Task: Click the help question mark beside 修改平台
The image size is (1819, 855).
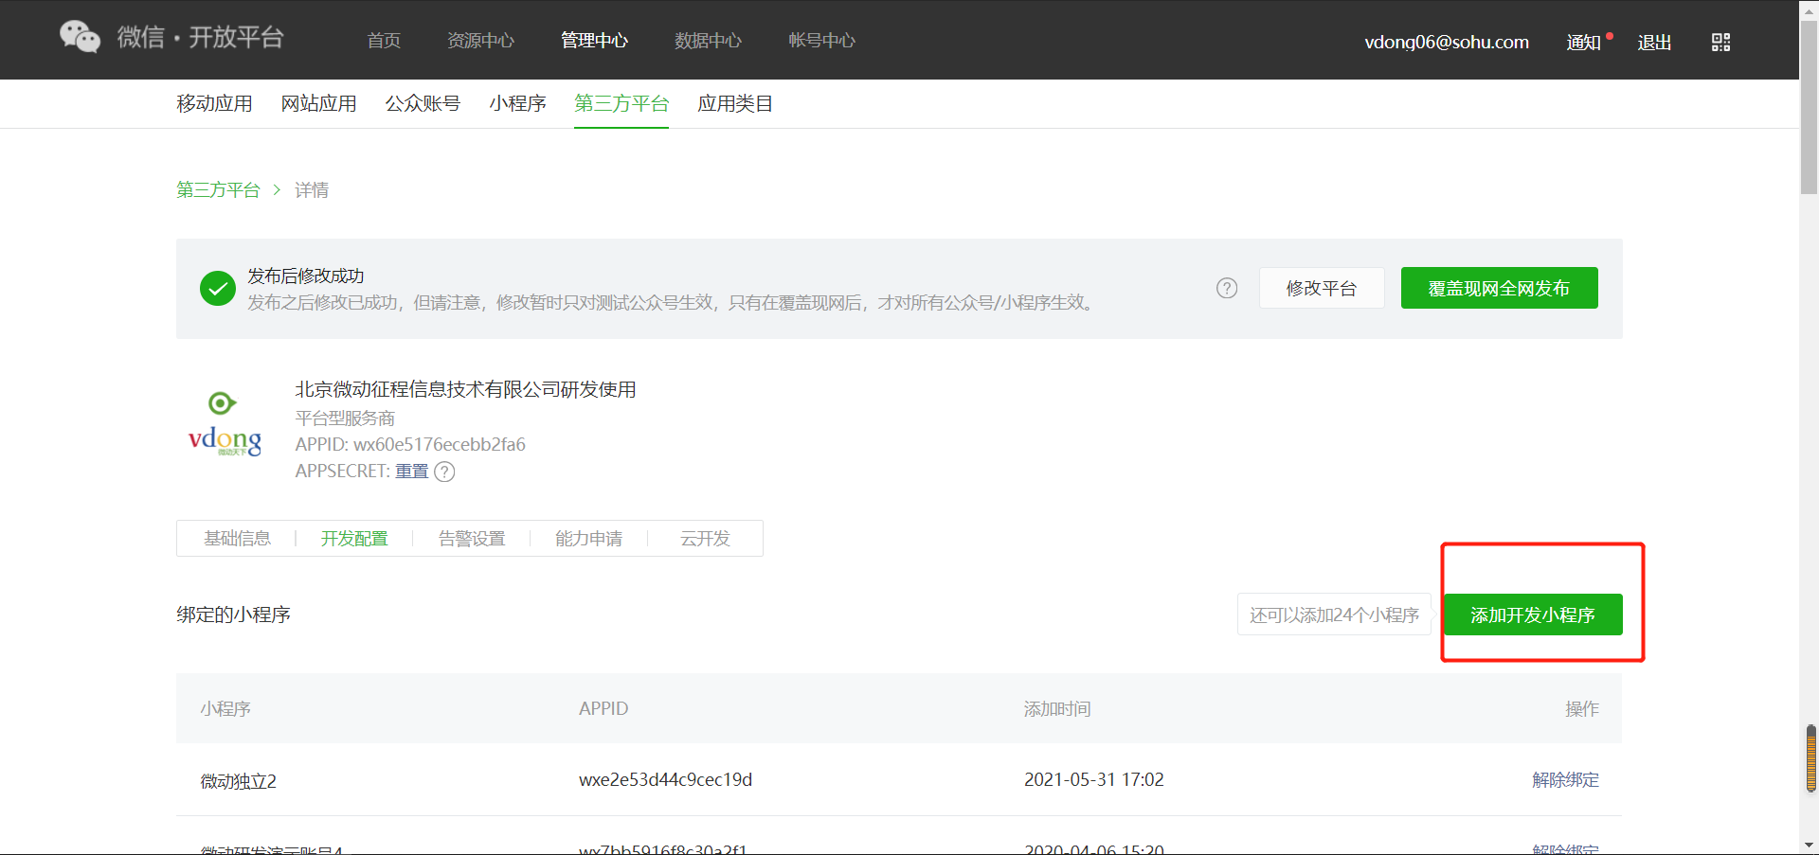Action: tap(1226, 288)
